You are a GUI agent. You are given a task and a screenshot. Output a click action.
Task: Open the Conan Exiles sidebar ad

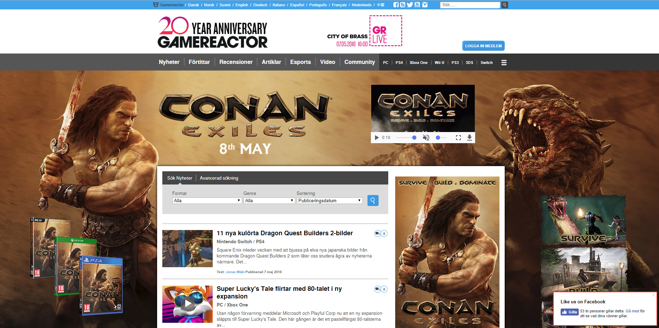pyautogui.click(x=447, y=252)
